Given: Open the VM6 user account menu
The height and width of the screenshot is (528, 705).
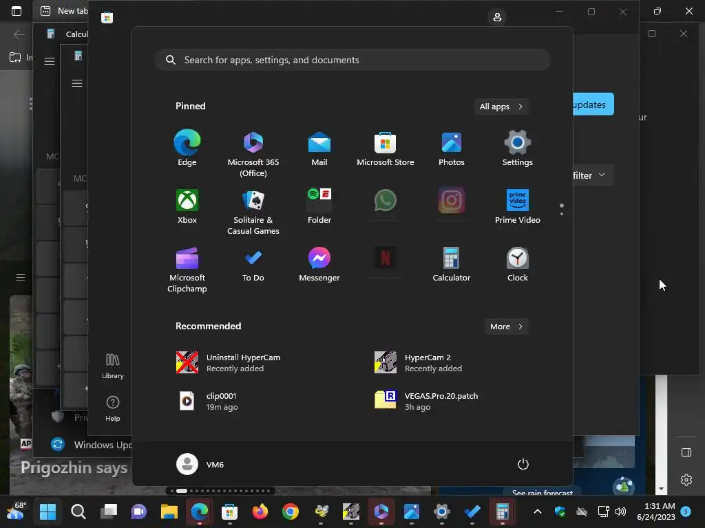Looking at the screenshot, I should (x=200, y=464).
